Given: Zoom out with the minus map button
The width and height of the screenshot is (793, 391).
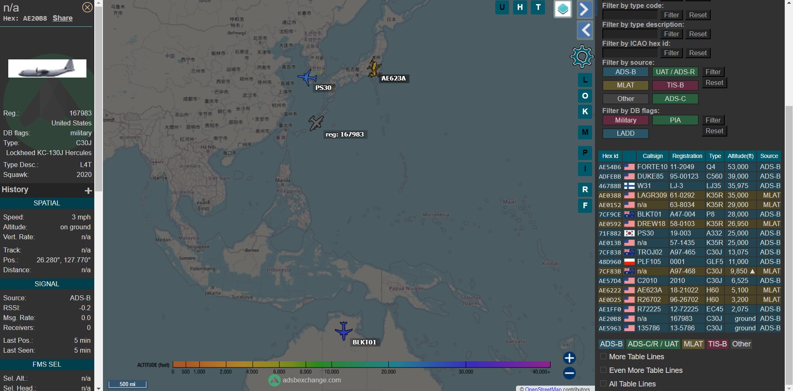Looking at the screenshot, I should [569, 373].
